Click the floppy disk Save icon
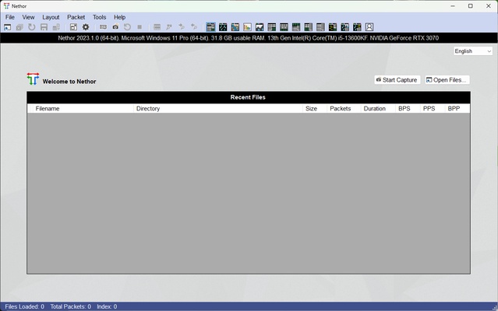Image resolution: width=498 pixels, height=311 pixels. coord(44,27)
